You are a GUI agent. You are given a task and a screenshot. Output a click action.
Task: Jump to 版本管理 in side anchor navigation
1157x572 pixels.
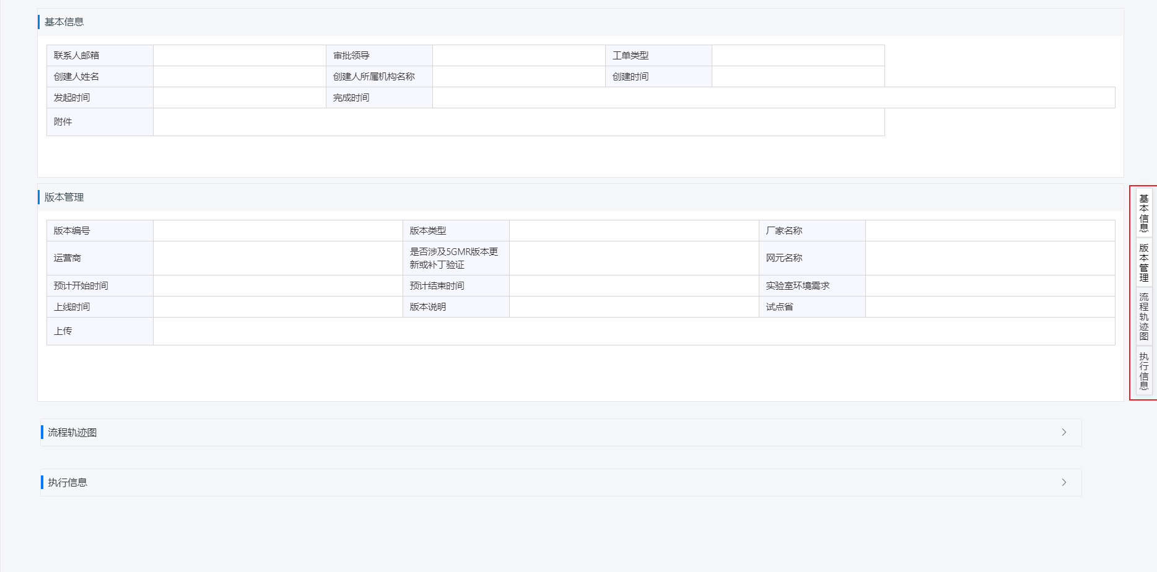pos(1144,262)
